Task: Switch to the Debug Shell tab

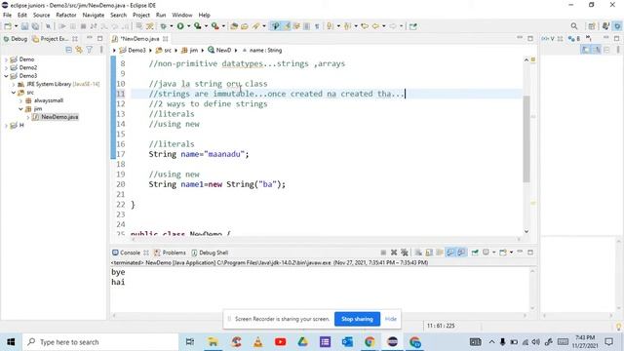Action: (x=210, y=253)
